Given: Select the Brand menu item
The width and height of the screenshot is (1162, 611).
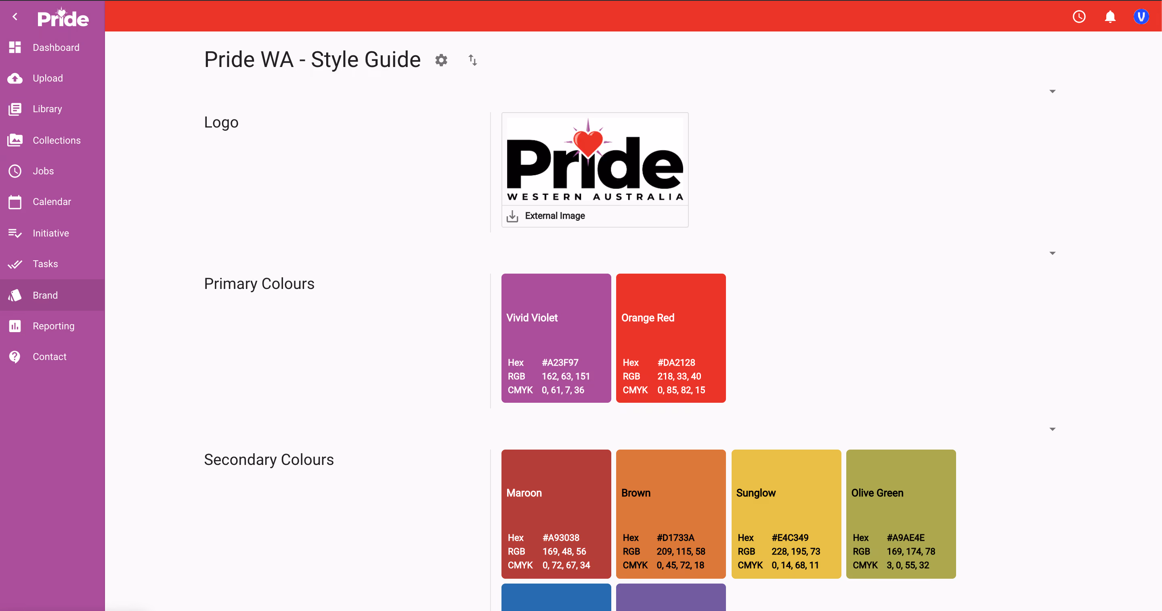Looking at the screenshot, I should (x=52, y=295).
